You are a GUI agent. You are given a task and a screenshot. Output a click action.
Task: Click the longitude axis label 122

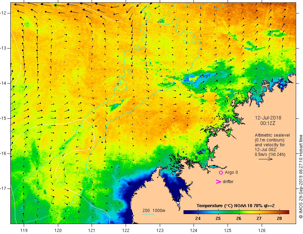pyautogui.click(x=126, y=230)
